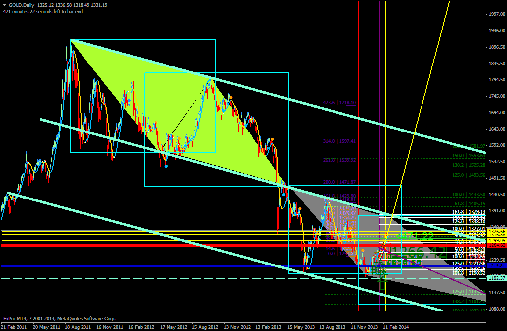Select the white Fibonacci label 100.0 | 1327.01
Screen dimensions: 507x331
(469, 229)
